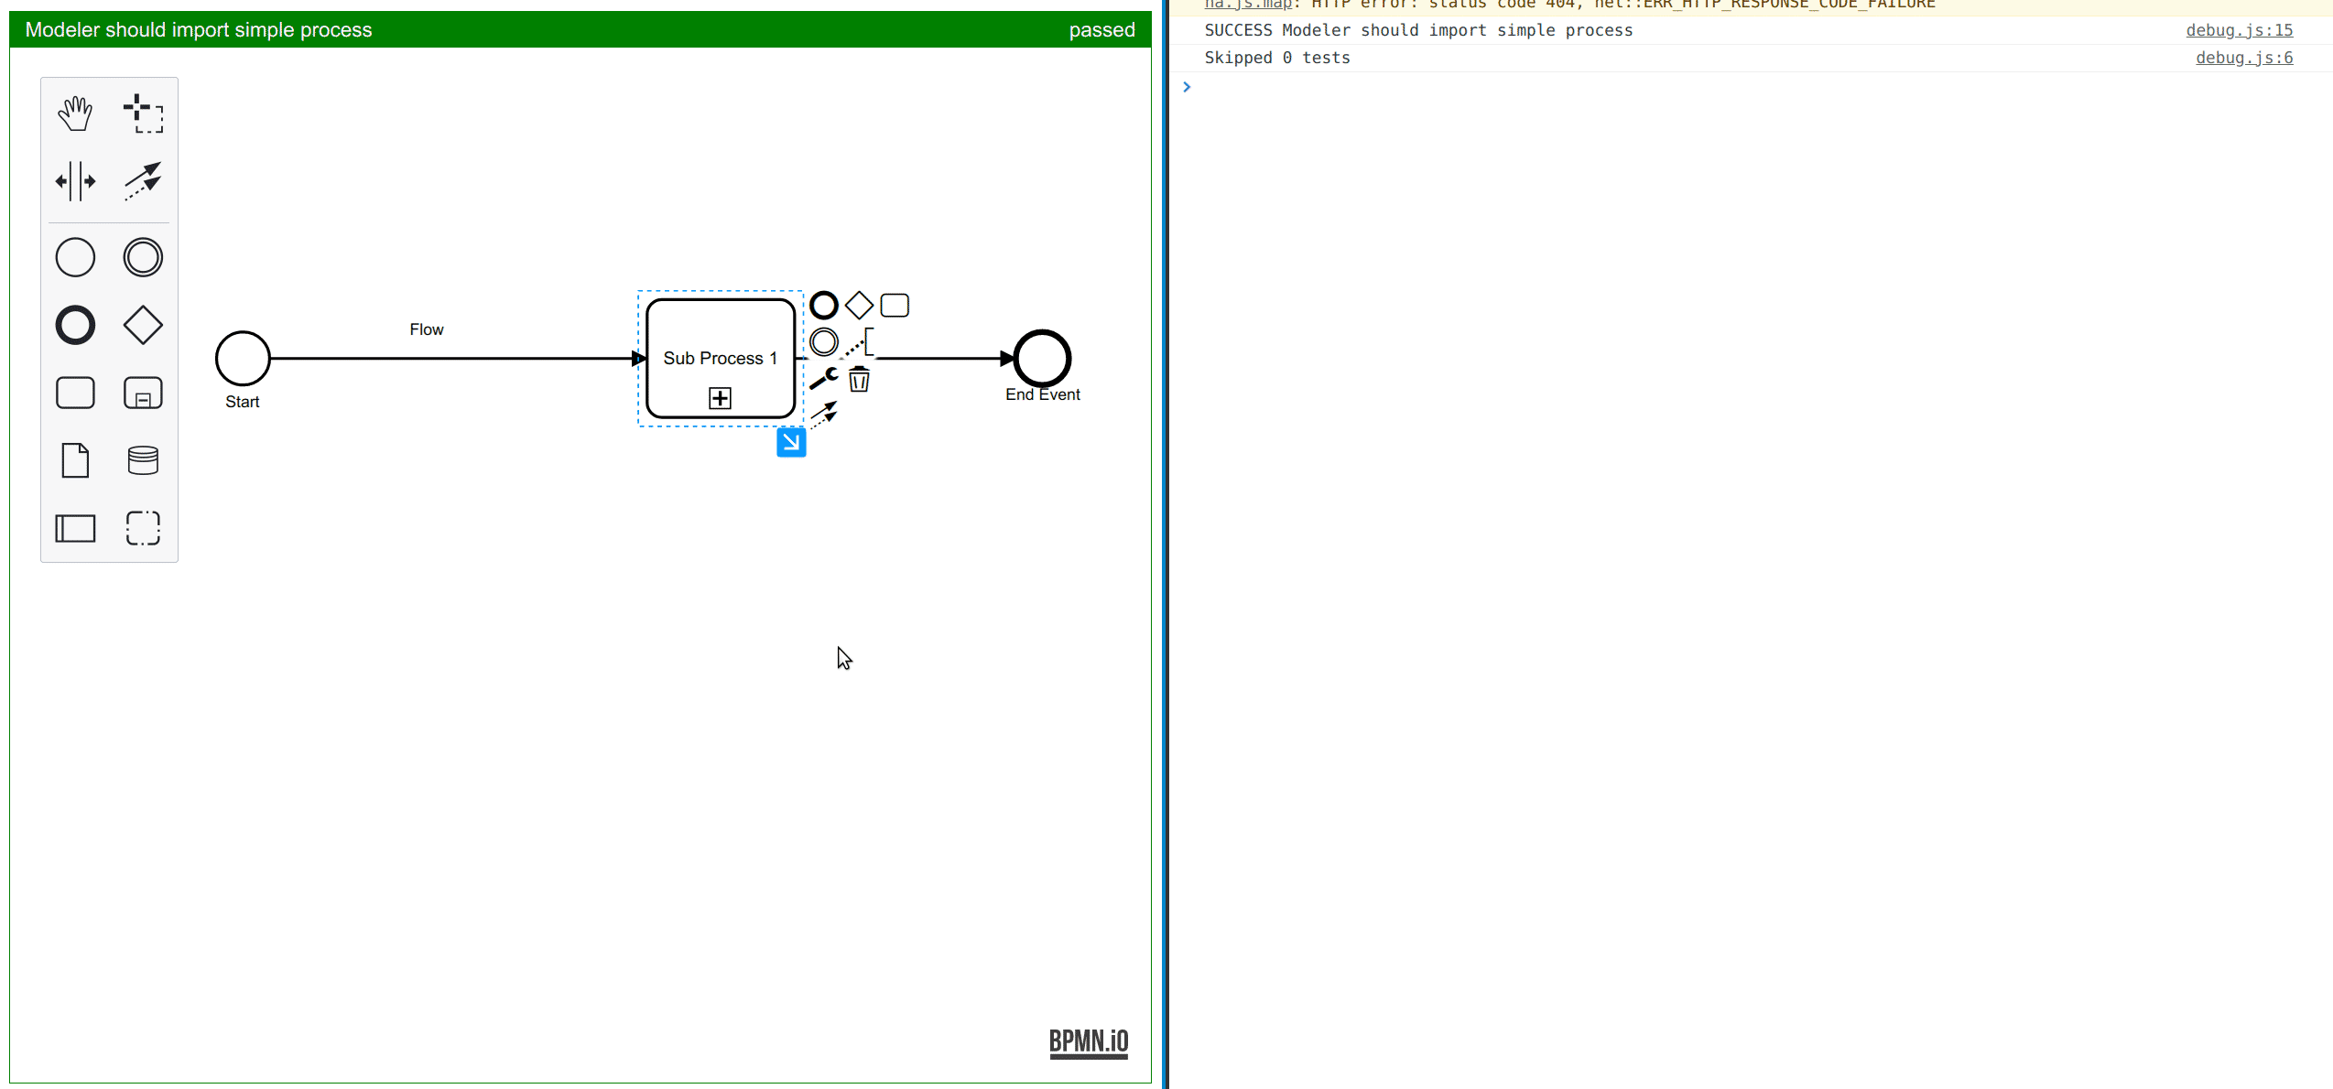Create a data store from the palette
2333x1089 pixels.
coord(143,460)
